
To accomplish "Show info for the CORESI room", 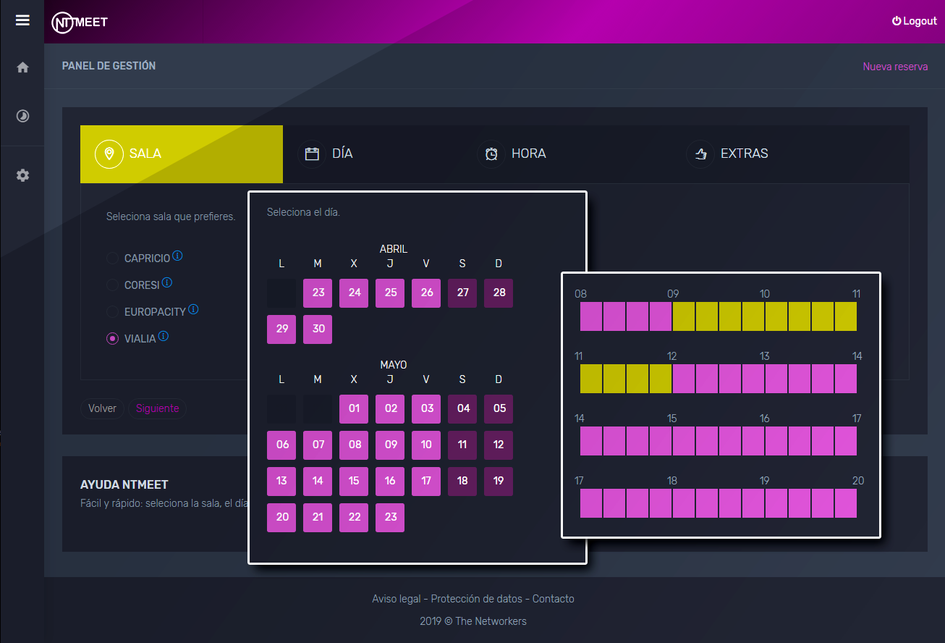I will point(167,282).
